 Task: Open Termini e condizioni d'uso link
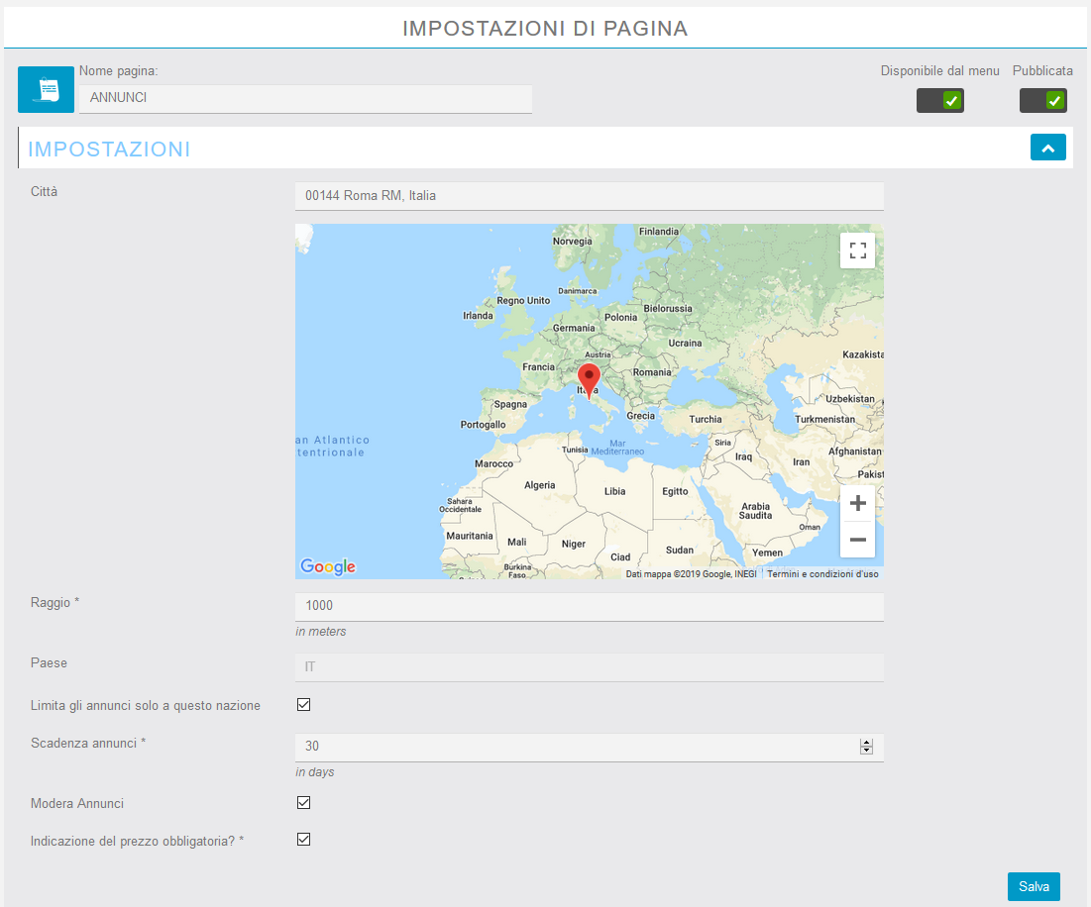pyautogui.click(x=822, y=574)
